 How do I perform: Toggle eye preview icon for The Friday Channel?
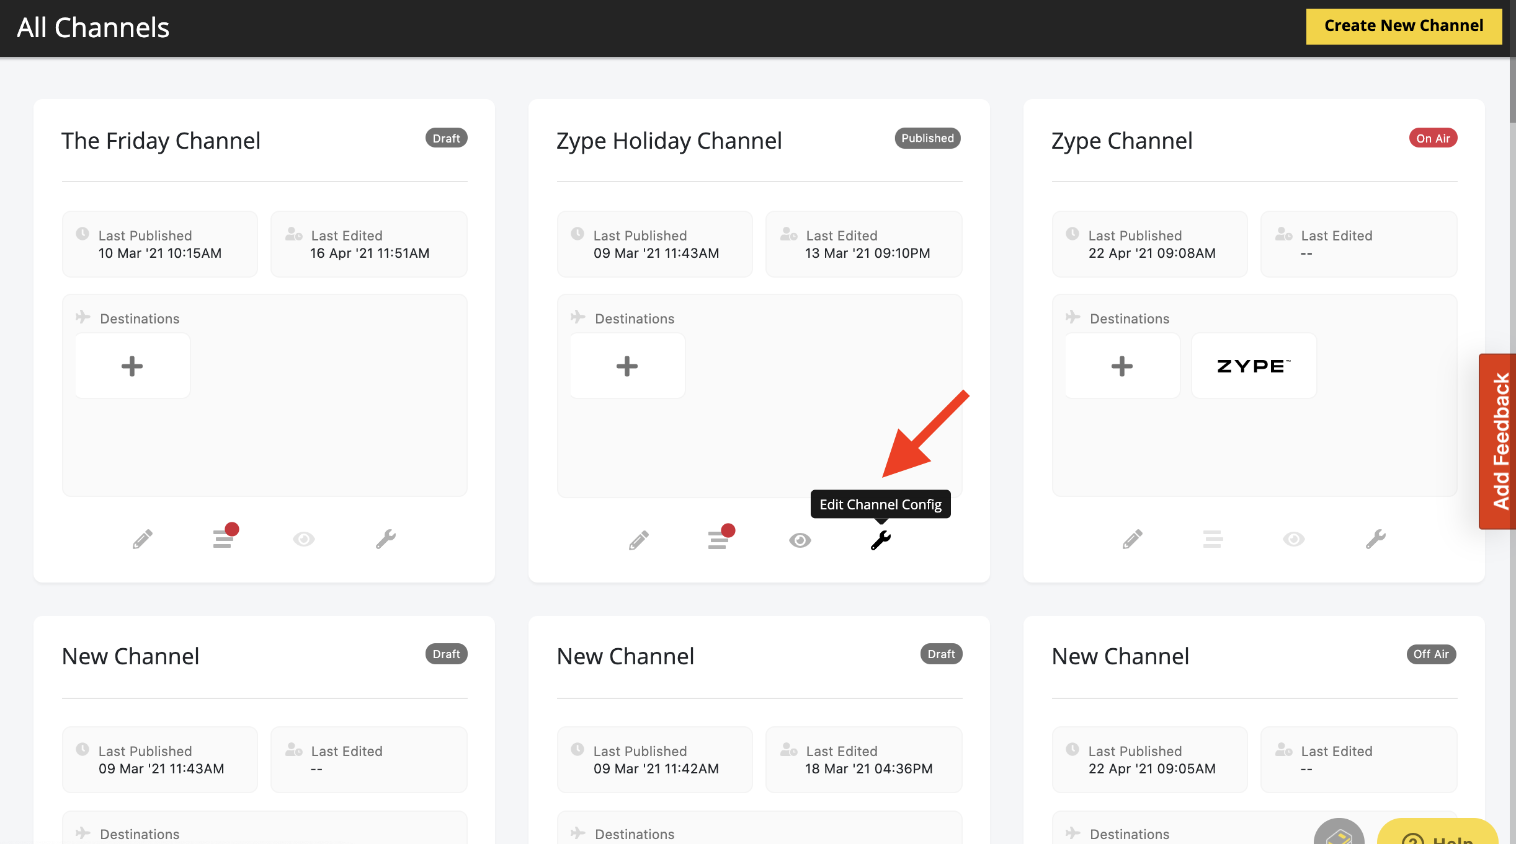304,539
